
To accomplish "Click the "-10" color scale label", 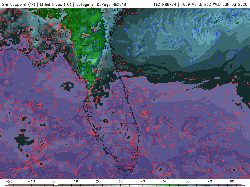I will point(31,181).
